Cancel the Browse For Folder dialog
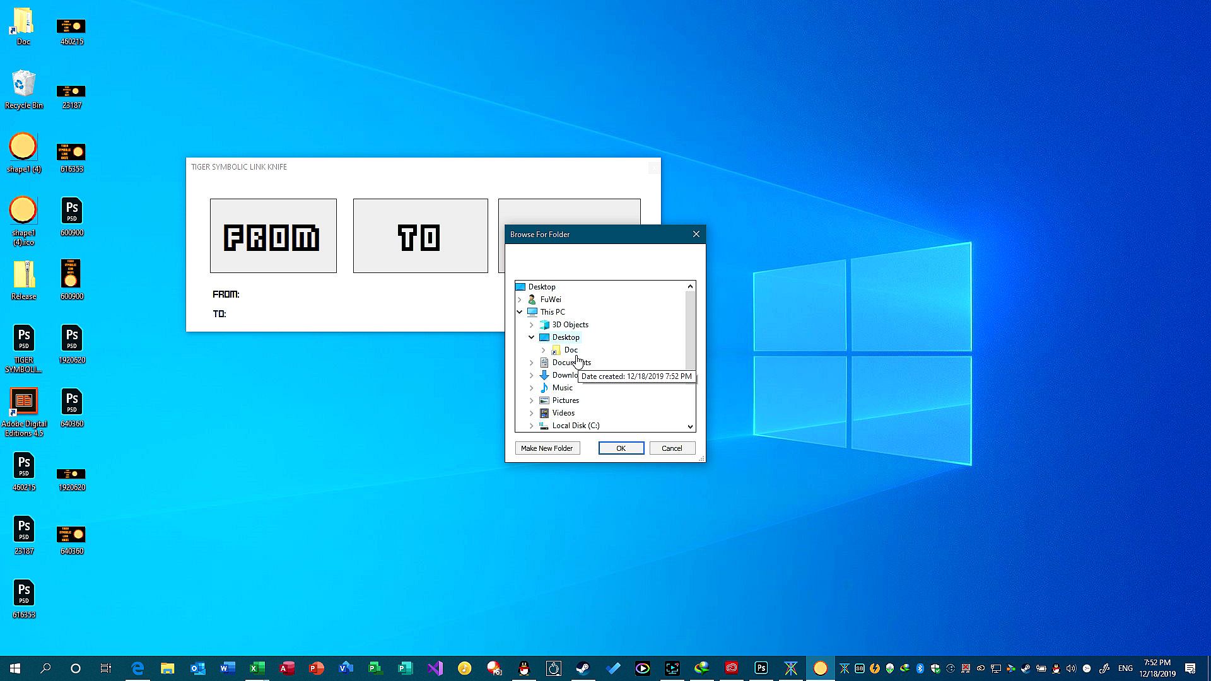1211x681 pixels. pos(672,448)
